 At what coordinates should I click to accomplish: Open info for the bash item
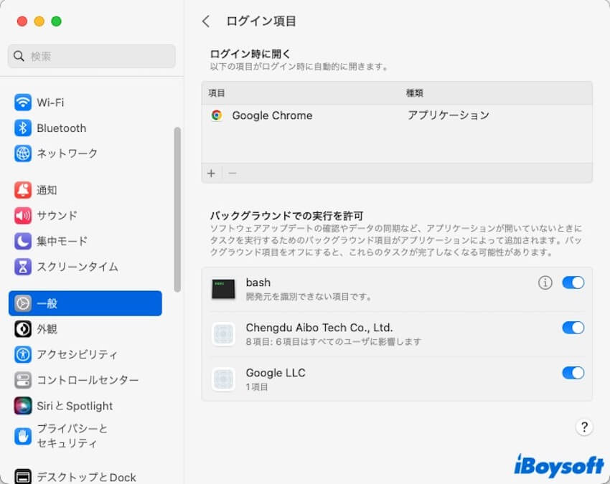click(x=545, y=283)
